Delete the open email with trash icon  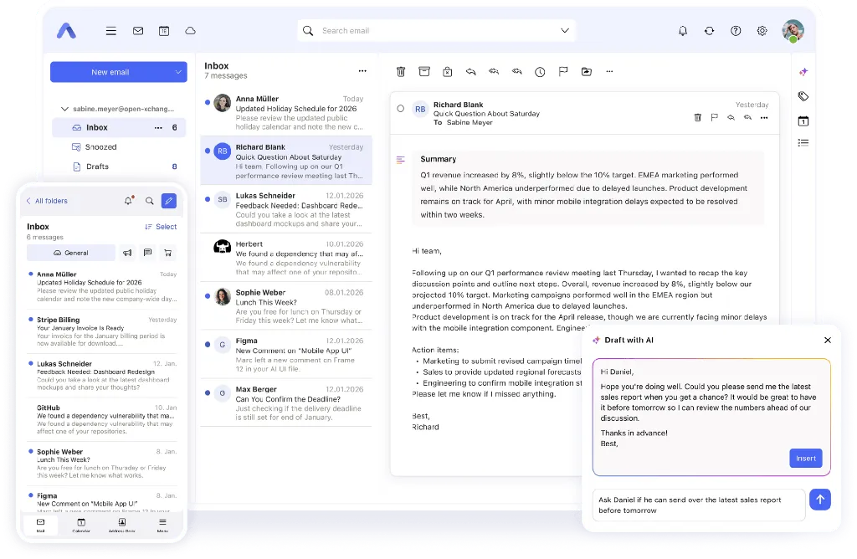click(401, 72)
